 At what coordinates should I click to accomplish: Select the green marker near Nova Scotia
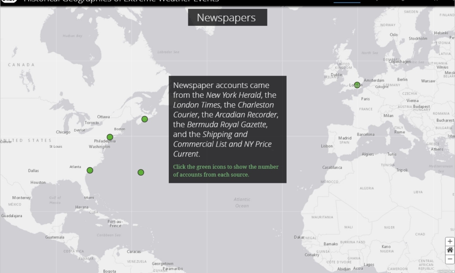pos(144,119)
